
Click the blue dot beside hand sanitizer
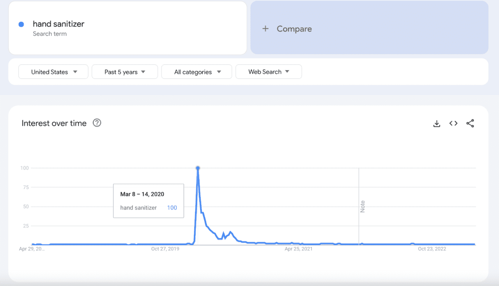click(21, 24)
